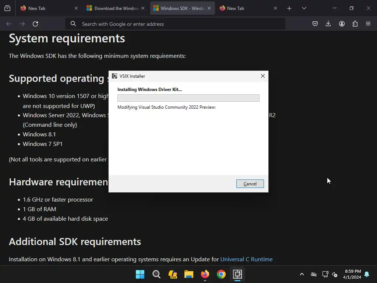Click the search magnifier in address bar
The width and height of the screenshot is (377, 283).
73,24
